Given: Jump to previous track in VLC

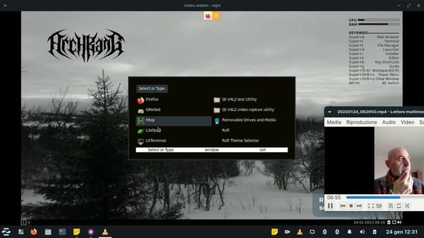Looking at the screenshot, I should tap(343, 206).
